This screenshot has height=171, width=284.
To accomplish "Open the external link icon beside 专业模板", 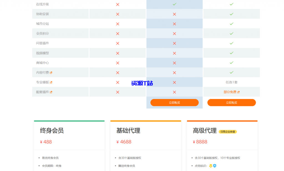I will pyautogui.click(x=51, y=83).
